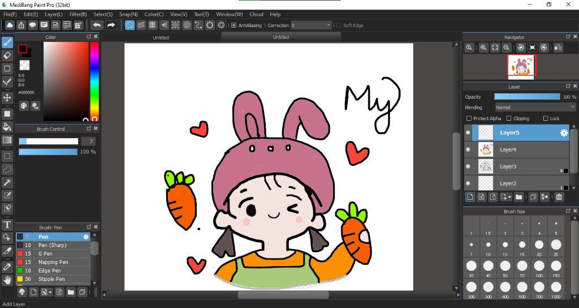Click the Undo arrow in toolbar
The width and height of the screenshot is (579, 308).
97,25
